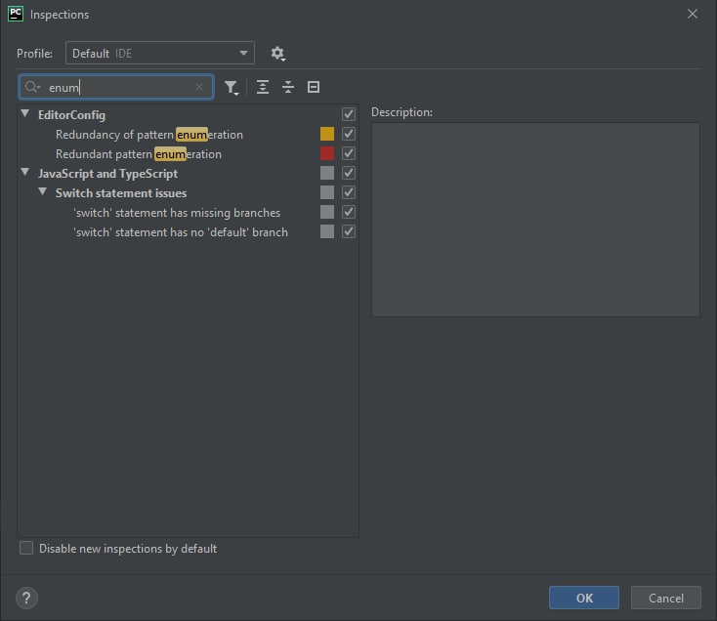Focus the inspection search field containing enum
The height and width of the screenshot is (621, 717).
pyautogui.click(x=116, y=87)
